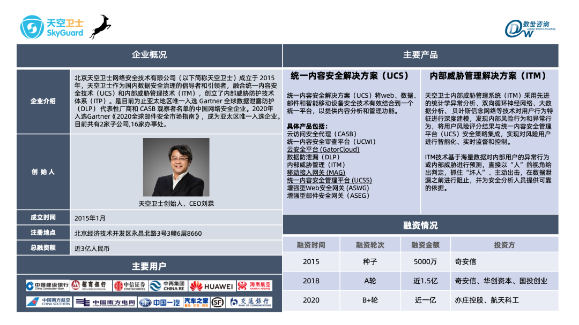The image size is (579, 325).
Task: Click the address 北京经济技术开发区永昌北路3号3幢6层8660
Action: [x=138, y=234]
